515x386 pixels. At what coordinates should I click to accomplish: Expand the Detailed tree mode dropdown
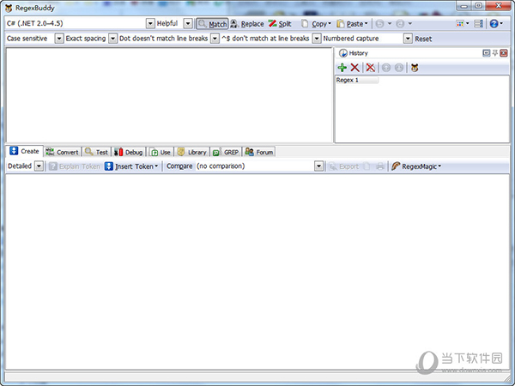pyautogui.click(x=39, y=166)
